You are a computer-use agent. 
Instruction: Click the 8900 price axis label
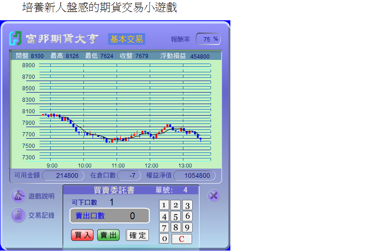pos(29,65)
